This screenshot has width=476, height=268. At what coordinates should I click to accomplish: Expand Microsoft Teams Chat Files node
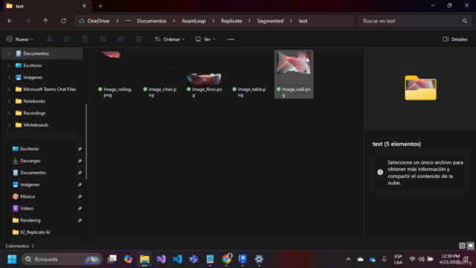[x=9, y=89]
